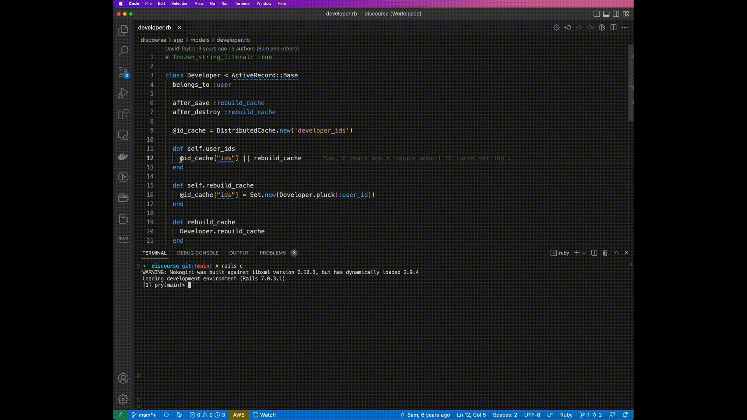Maximize panel size with chevron

[617, 253]
